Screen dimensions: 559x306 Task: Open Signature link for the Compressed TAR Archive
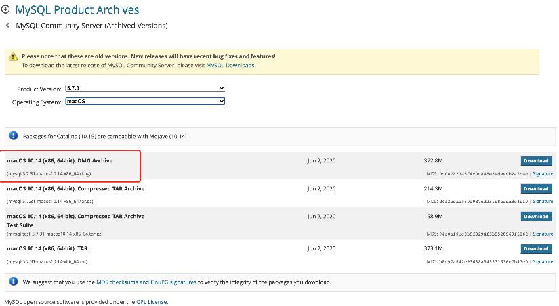tap(543, 202)
